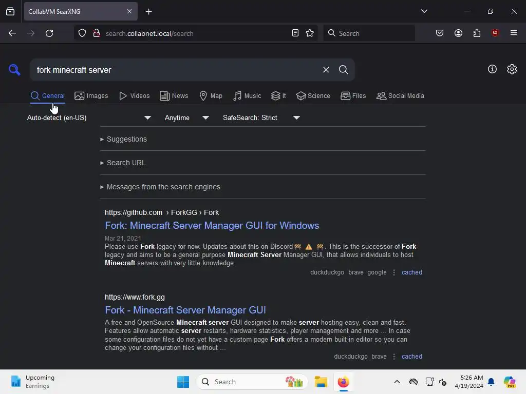526x394 pixels.
Task: Open Fork: Minecraft Server Manager GUI for Windows
Action: (x=212, y=226)
